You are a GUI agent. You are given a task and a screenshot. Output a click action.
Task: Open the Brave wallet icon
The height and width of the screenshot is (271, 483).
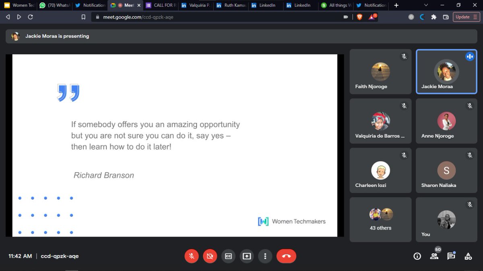tap(446, 17)
